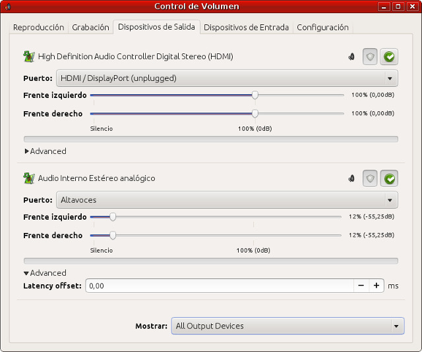Increase latency offset with plus button
422x352 pixels.
pos(377,286)
